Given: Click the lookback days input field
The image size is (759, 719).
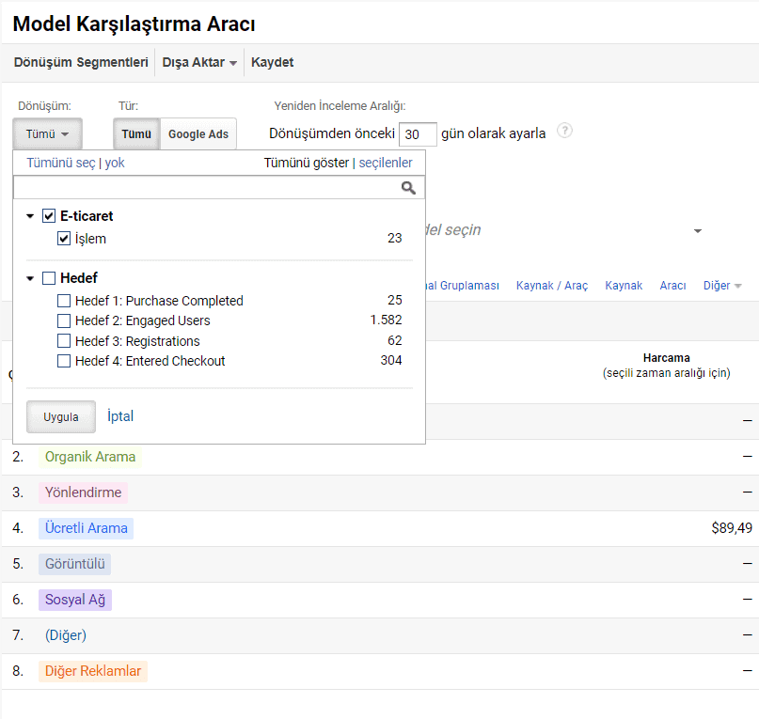Looking at the screenshot, I should [x=418, y=134].
